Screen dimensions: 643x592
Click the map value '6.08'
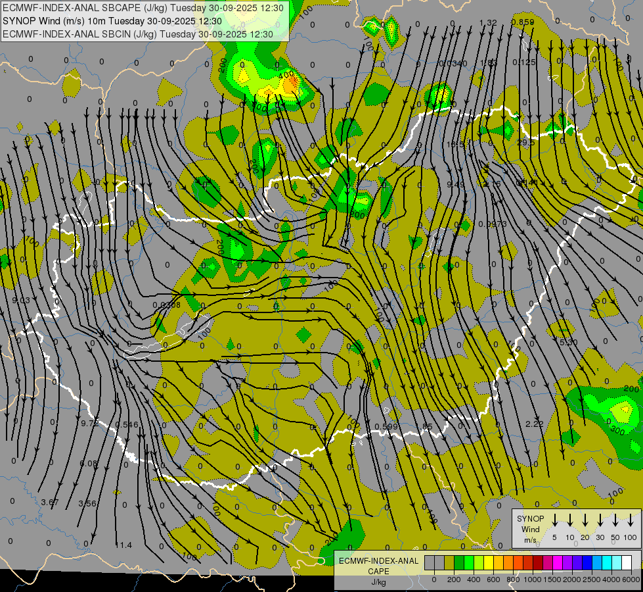pos(89,464)
